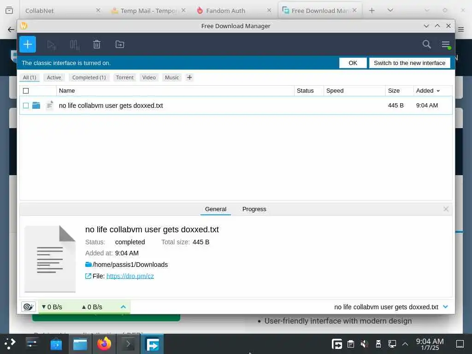This screenshot has width=472, height=354.
Task: Click the upload speed 0 B/s indicator
Action: pos(92,307)
